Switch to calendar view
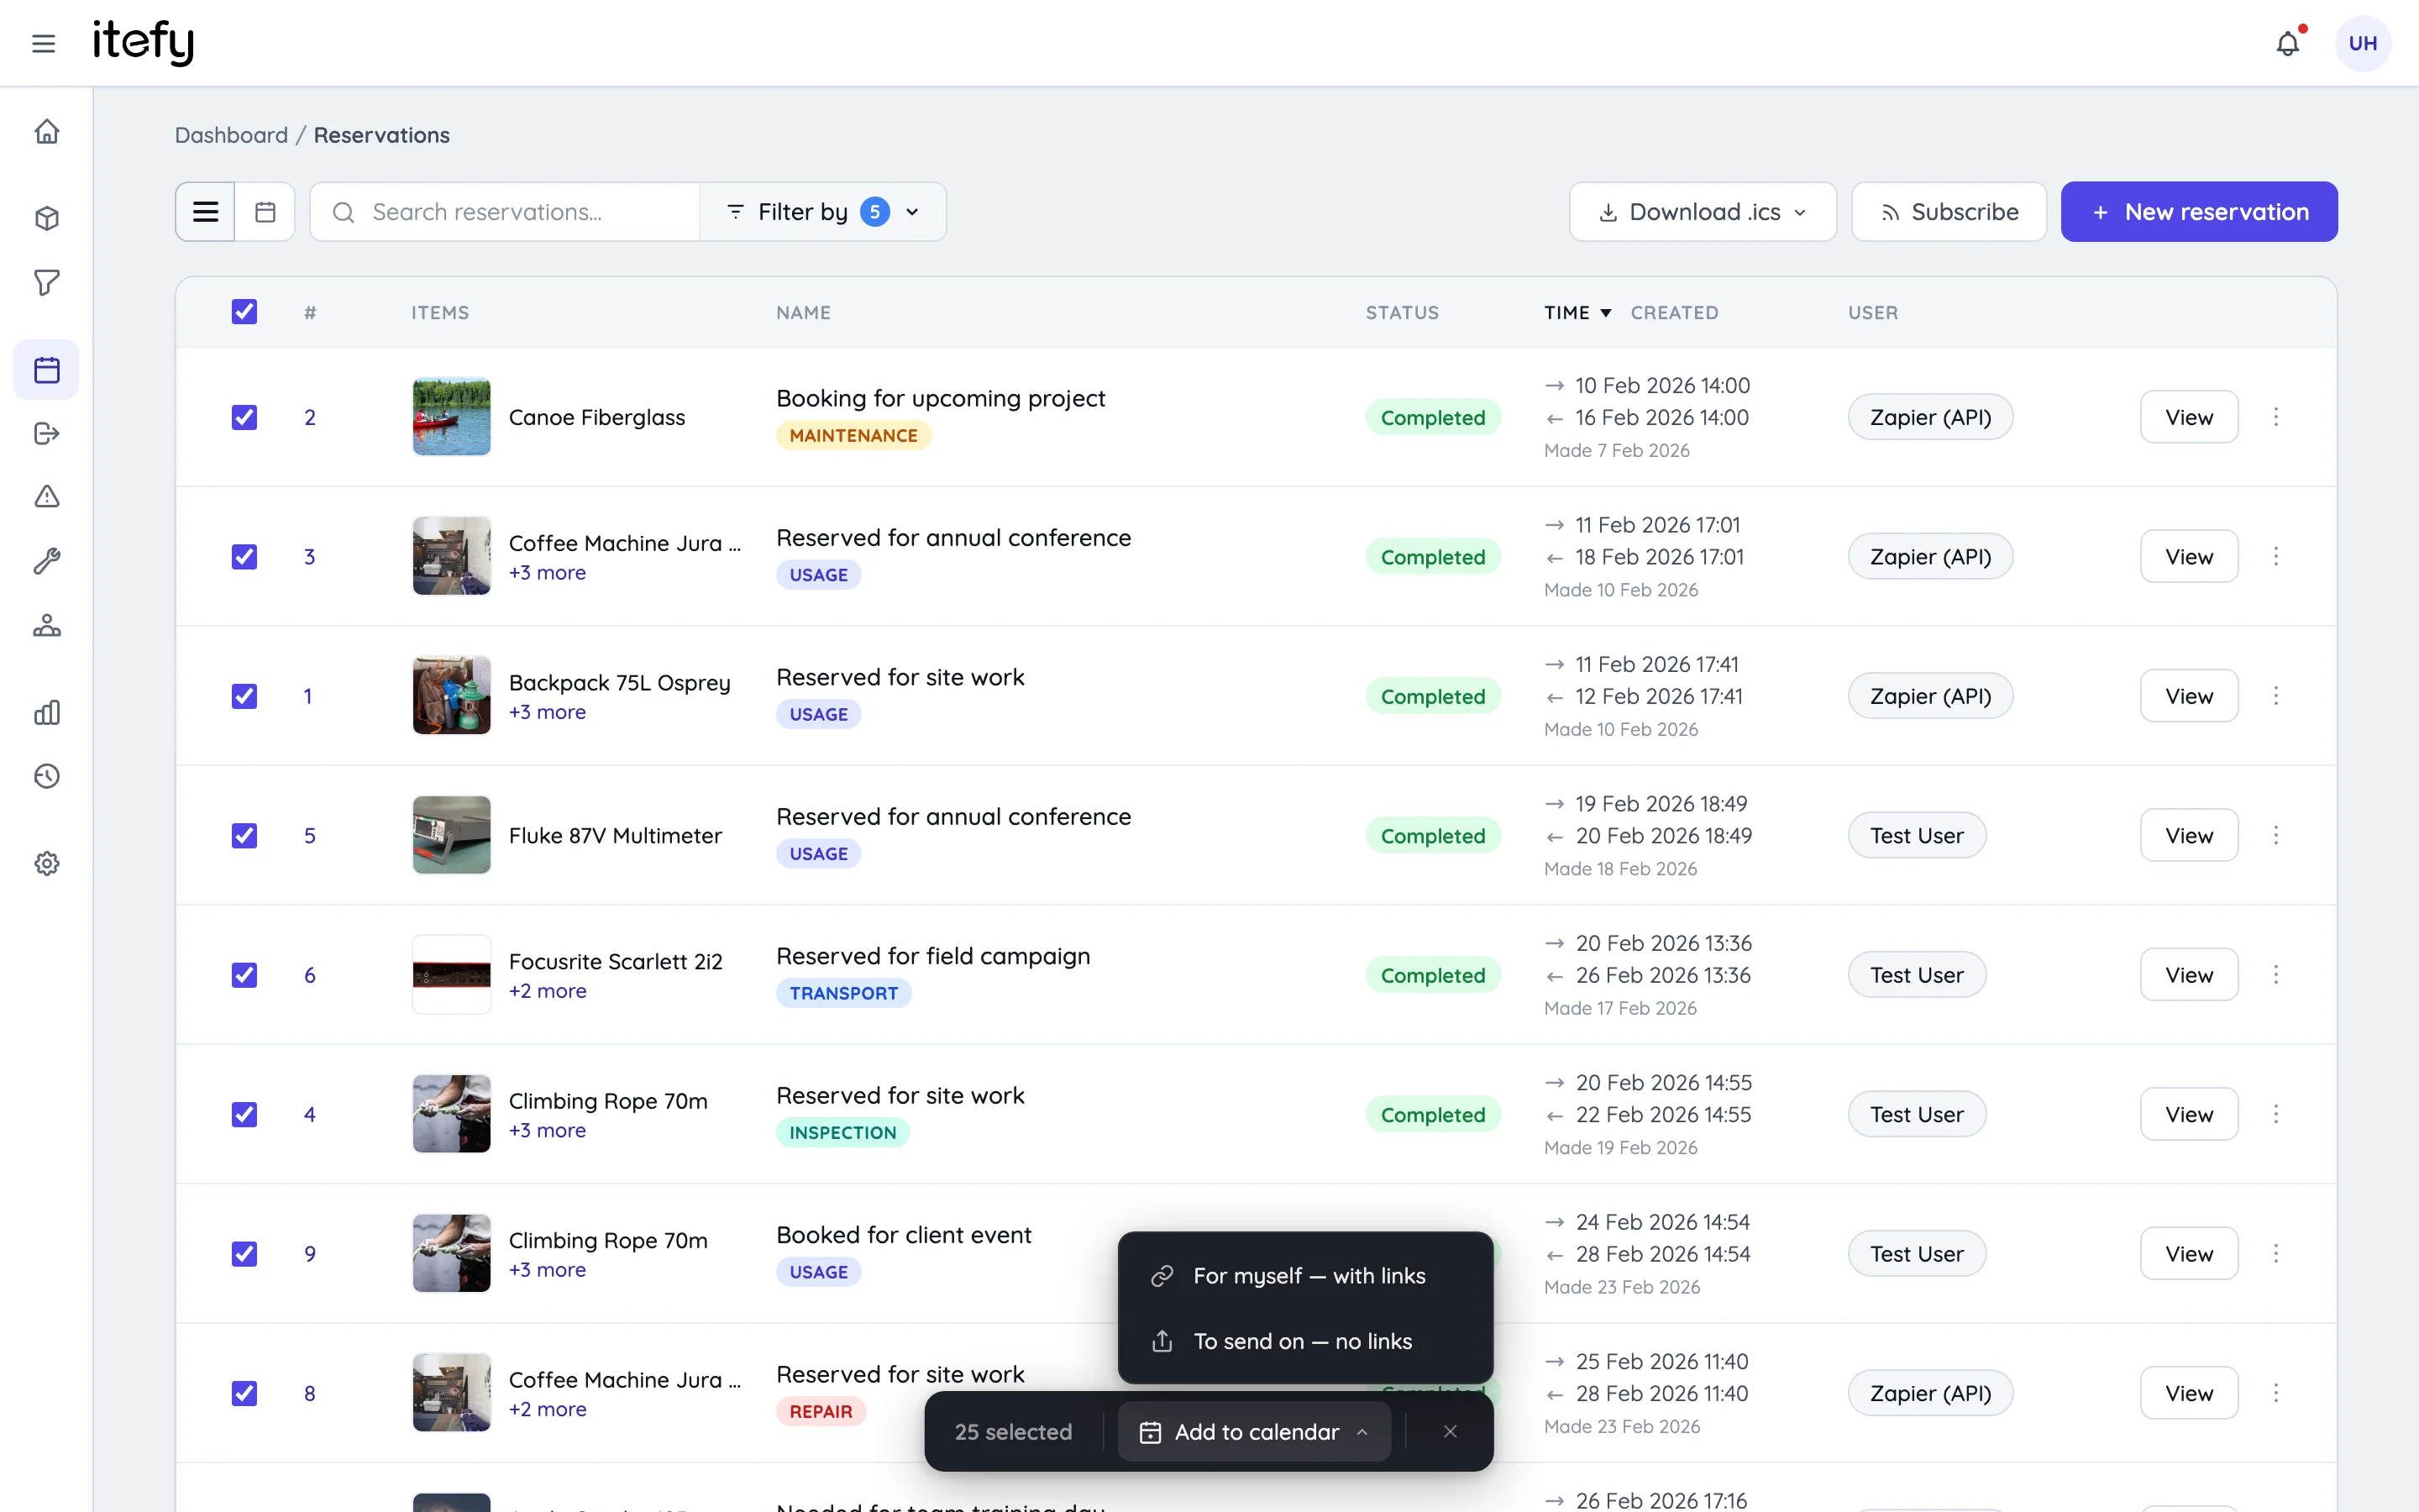 pyautogui.click(x=265, y=212)
